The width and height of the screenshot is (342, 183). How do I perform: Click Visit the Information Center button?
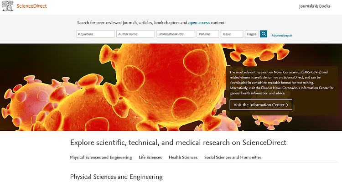pyautogui.click(x=261, y=105)
